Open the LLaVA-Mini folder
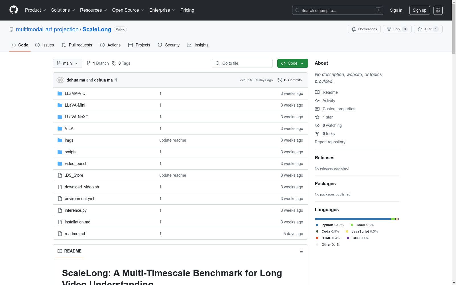This screenshot has width=456, height=285. pos(75,105)
